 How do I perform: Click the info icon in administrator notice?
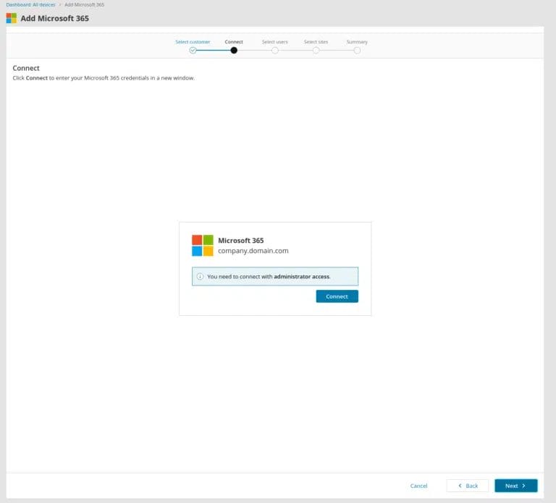(x=200, y=277)
